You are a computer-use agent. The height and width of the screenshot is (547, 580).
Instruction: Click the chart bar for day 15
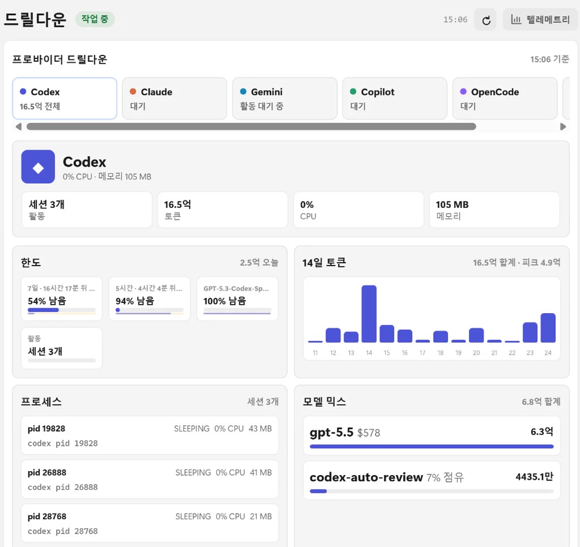click(x=387, y=333)
